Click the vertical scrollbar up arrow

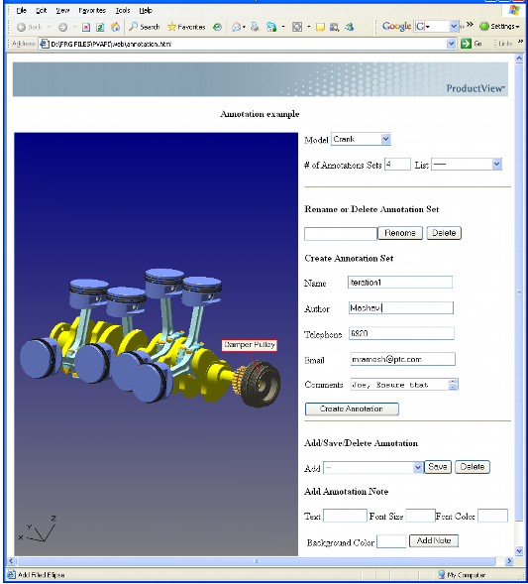tap(519, 58)
